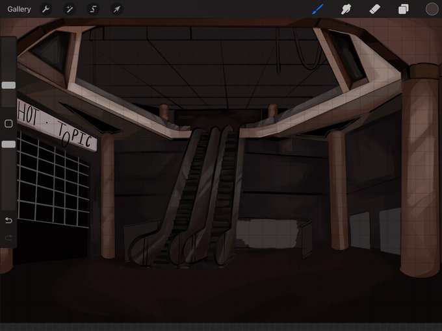Select the Brush tool
Viewport: 442px width, 331px height.
pos(318,9)
